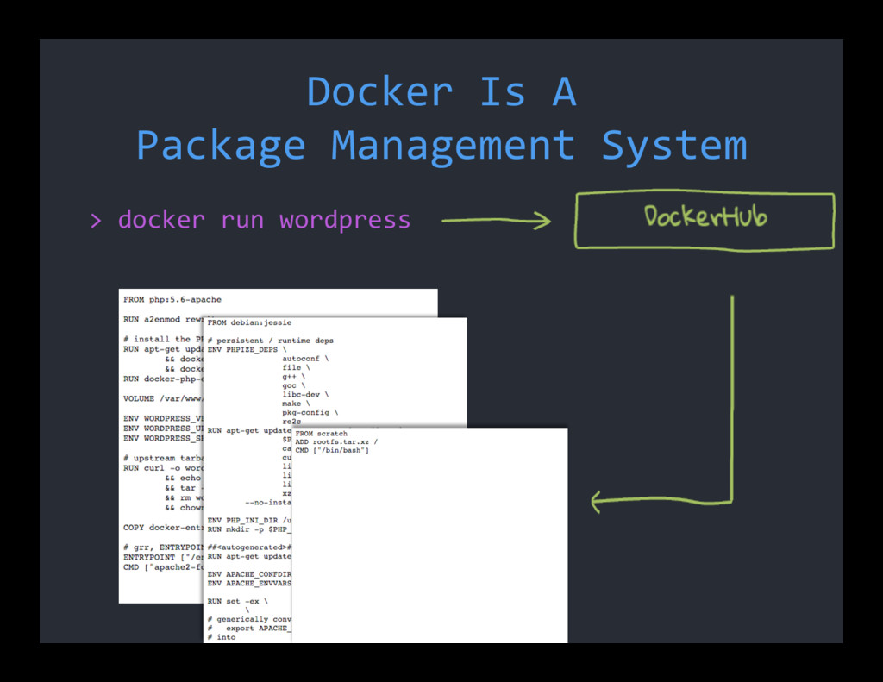Select the 'autoconf \' dependency line

(x=306, y=359)
